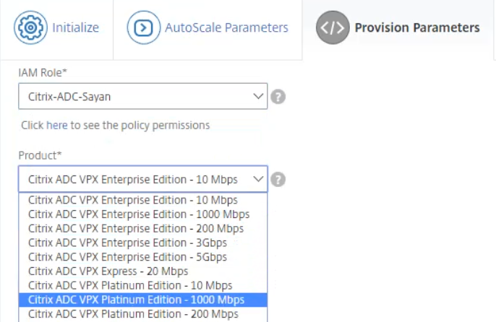Click the Provision Parameters code icon
The image size is (496, 322).
point(333,28)
